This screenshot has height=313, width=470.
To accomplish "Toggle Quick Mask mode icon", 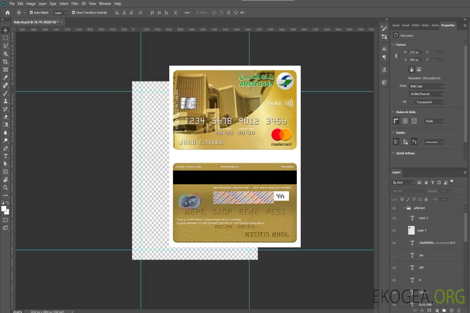I will pos(5,220).
